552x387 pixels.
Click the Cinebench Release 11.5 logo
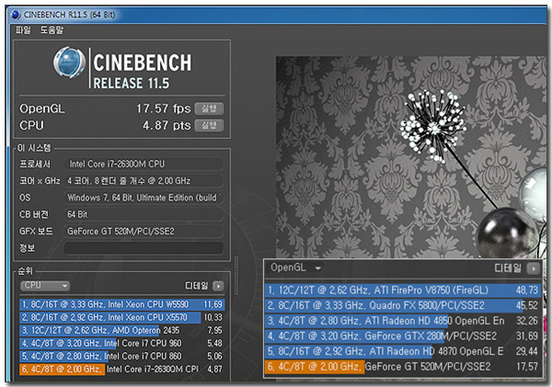click(x=122, y=67)
